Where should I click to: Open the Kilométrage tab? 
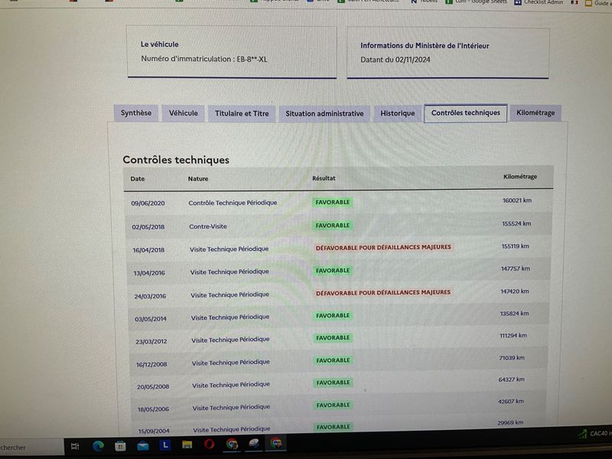tap(535, 112)
